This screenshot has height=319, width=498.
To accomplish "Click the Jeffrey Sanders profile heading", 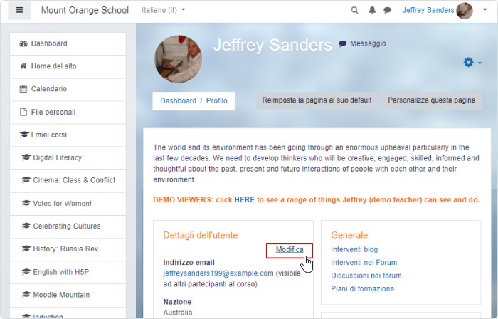I will tap(272, 45).
